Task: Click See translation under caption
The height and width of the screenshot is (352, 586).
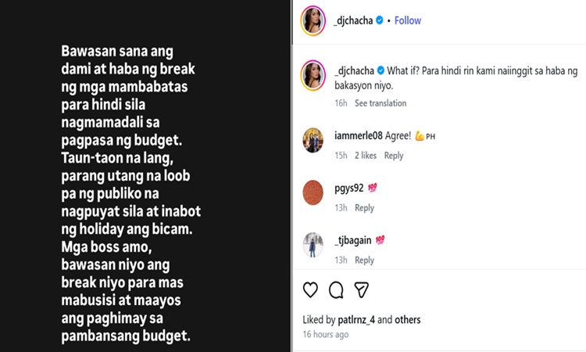Action: 381,103
